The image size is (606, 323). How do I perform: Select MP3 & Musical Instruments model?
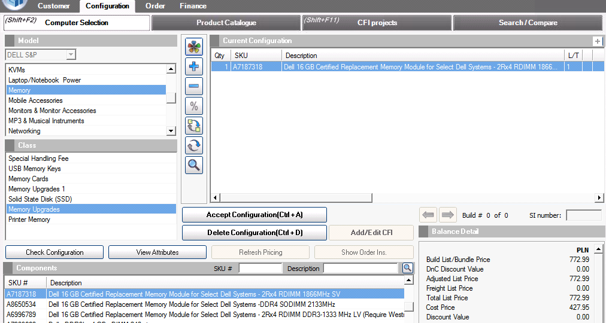pos(86,121)
